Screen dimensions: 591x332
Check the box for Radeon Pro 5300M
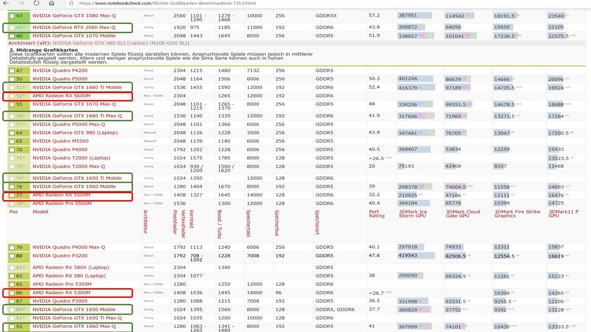(x=12, y=285)
